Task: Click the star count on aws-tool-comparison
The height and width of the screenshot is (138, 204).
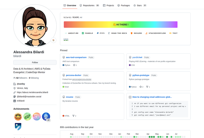Action: click(75, 65)
